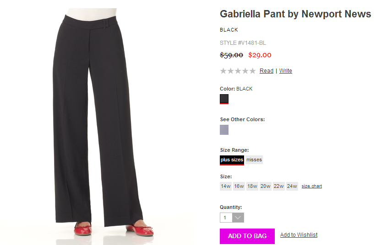Click the first rating star
The width and height of the screenshot is (392, 245).
(223, 71)
